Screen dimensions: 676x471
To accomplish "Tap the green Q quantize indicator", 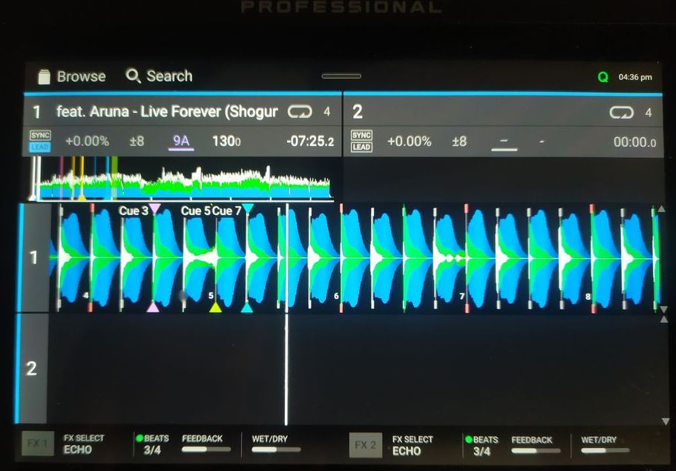I will coord(603,77).
